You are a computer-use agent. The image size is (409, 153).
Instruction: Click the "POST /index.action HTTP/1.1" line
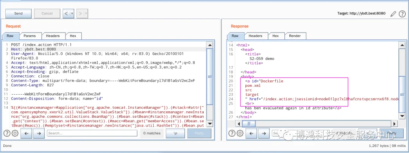coord(41,45)
